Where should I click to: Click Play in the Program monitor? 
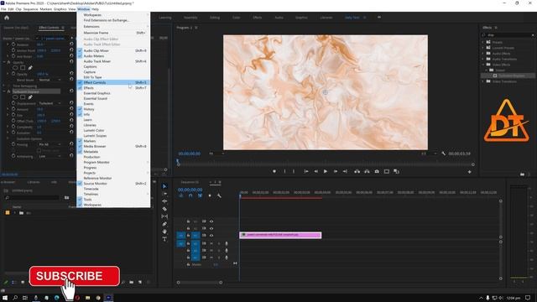tap(326, 171)
